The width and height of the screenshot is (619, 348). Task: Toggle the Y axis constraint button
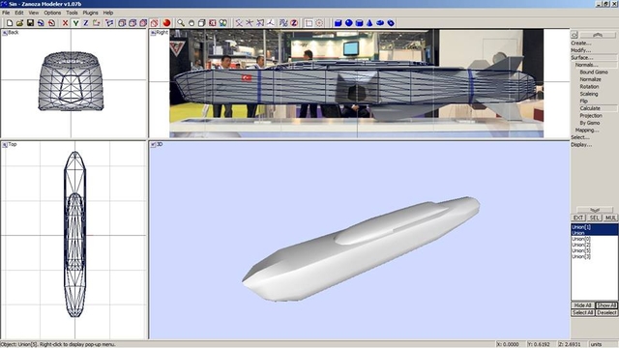click(75, 23)
